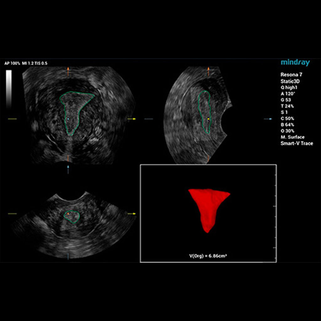Click the orange arrow above the top-left plane

click(68, 71)
